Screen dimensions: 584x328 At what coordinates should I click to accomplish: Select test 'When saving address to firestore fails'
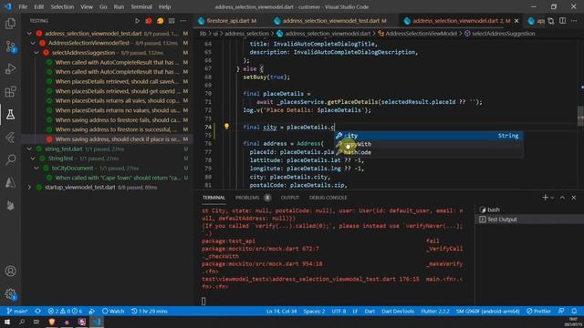108,119
